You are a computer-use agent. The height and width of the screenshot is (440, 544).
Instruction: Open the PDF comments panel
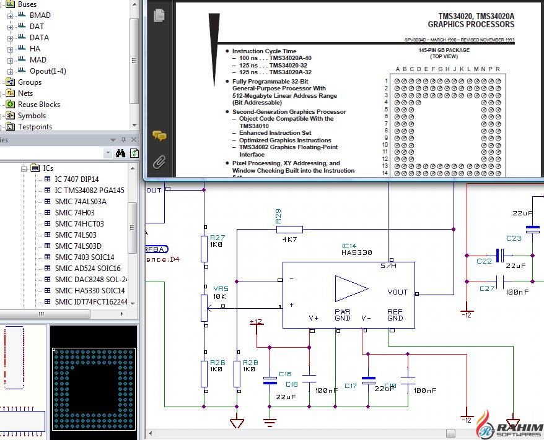click(159, 136)
